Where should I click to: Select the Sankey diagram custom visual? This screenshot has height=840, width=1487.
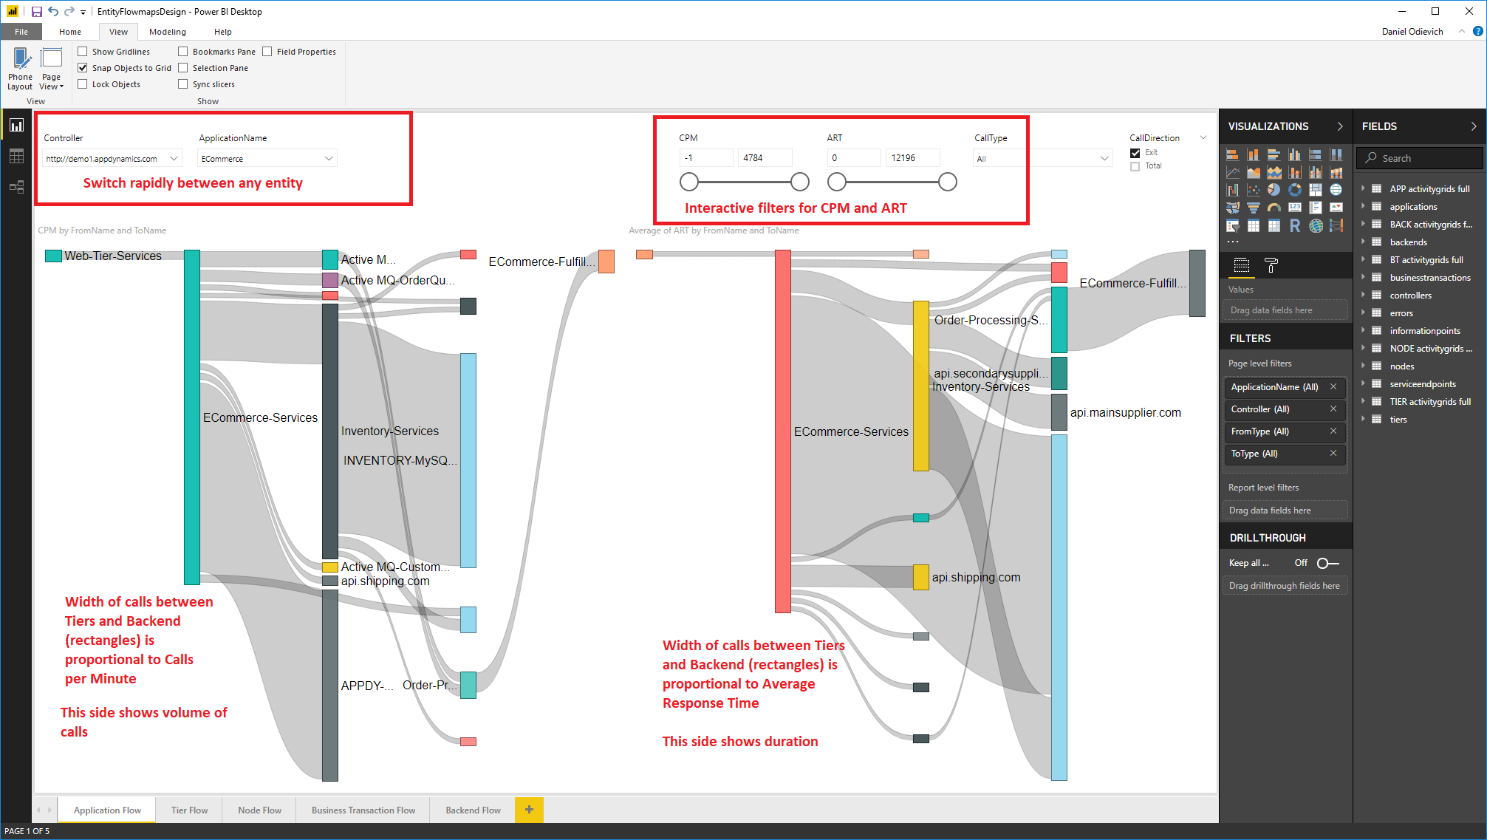[1336, 225]
